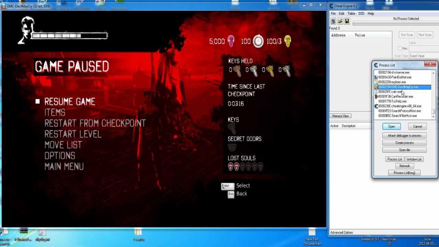Click the Cheat Engine scan progress bar

tap(396, 23)
